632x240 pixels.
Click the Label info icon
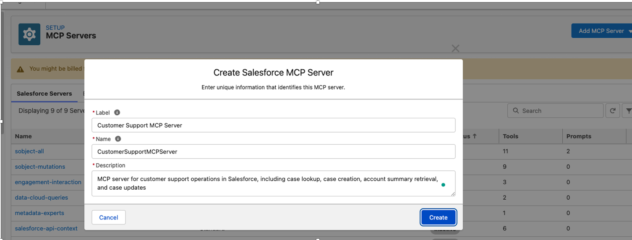[x=117, y=112]
